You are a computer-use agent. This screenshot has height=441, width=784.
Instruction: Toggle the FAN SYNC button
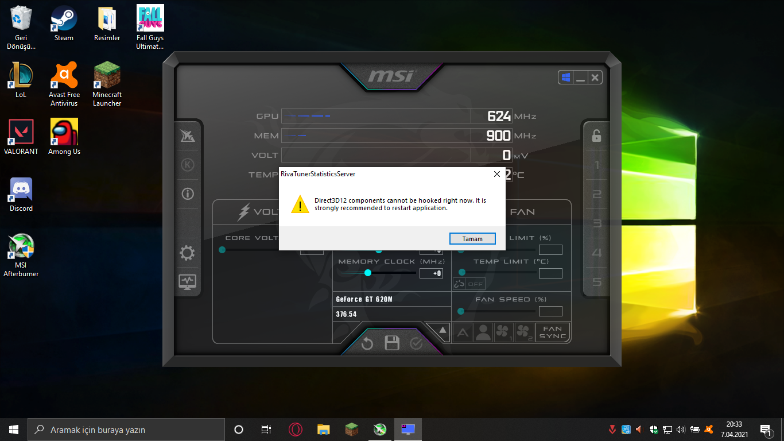(553, 332)
